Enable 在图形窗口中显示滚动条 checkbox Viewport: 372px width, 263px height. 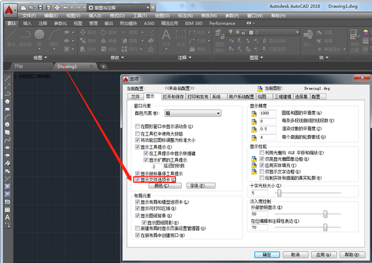pos(137,126)
